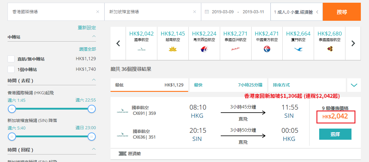Click 選擇全部 to select all stops
Image resolution: width=369 pixels, height=162 pixels.
[88, 49]
